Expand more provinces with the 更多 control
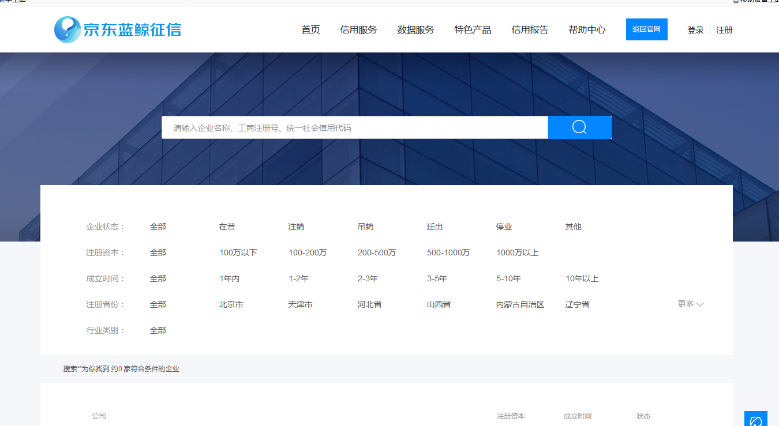The image size is (779, 426). pos(690,304)
